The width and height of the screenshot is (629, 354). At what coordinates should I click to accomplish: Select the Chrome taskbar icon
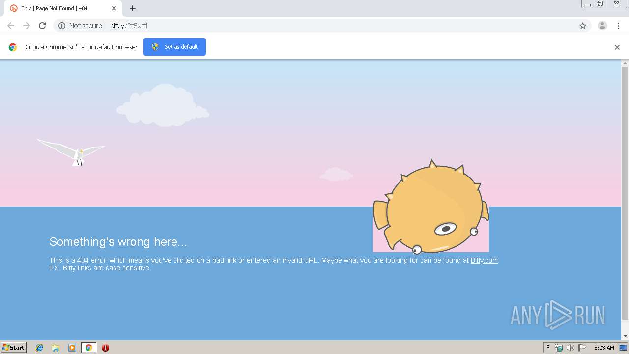88,348
